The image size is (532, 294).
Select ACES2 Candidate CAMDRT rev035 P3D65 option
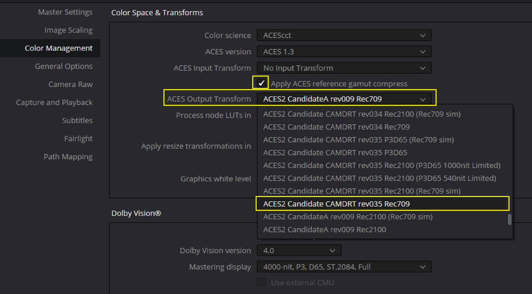point(384,153)
